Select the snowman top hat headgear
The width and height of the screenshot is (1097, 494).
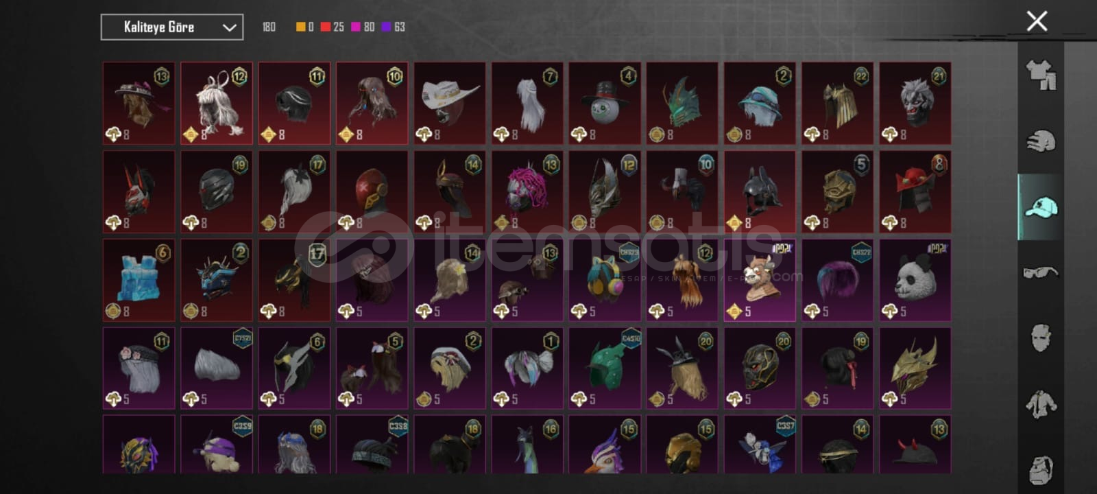(605, 103)
